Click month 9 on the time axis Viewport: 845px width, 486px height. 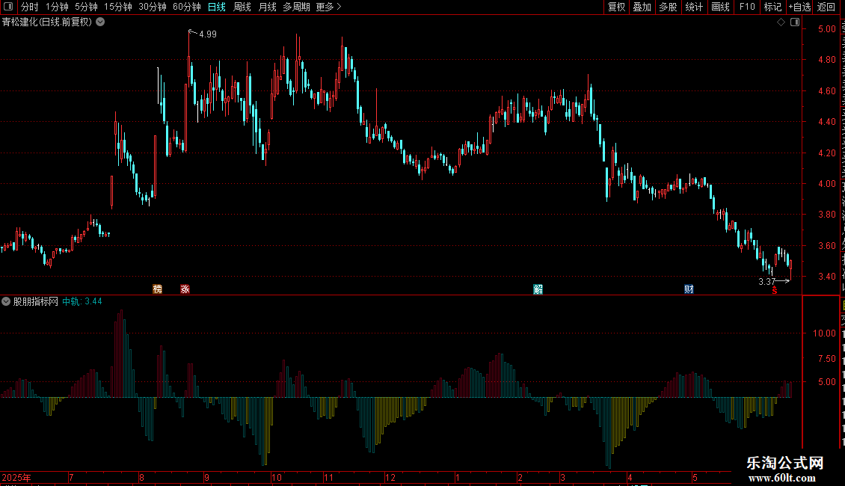point(206,478)
